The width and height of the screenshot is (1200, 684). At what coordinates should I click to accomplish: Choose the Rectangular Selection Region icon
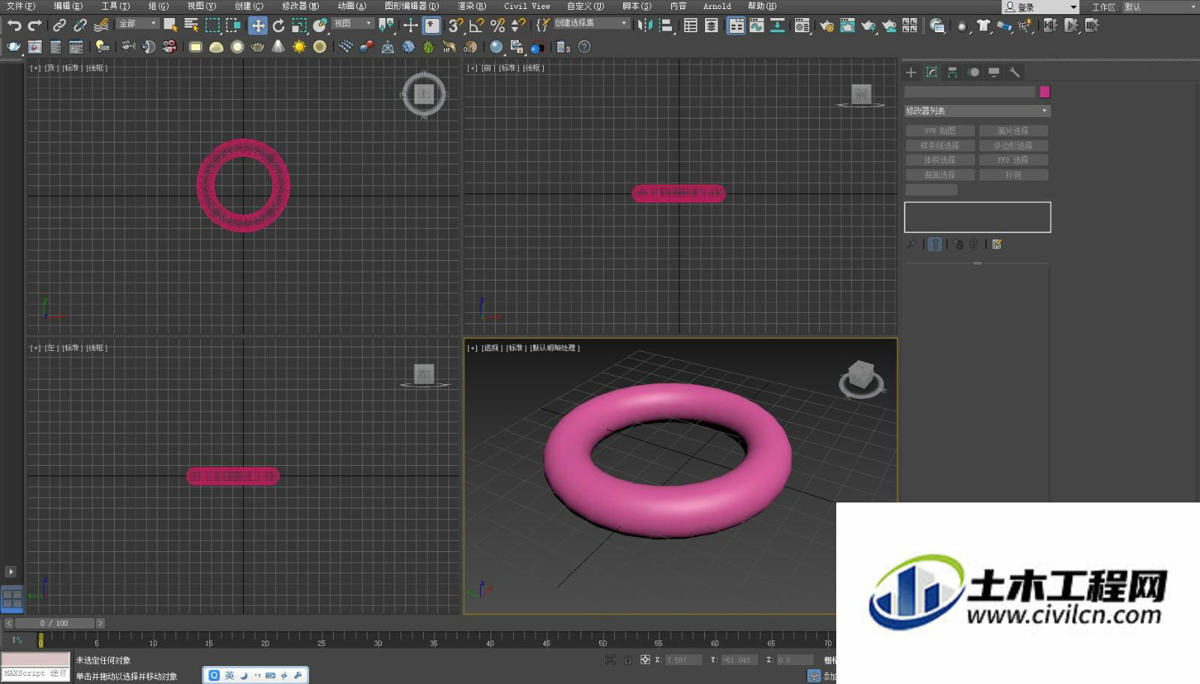click(x=213, y=25)
